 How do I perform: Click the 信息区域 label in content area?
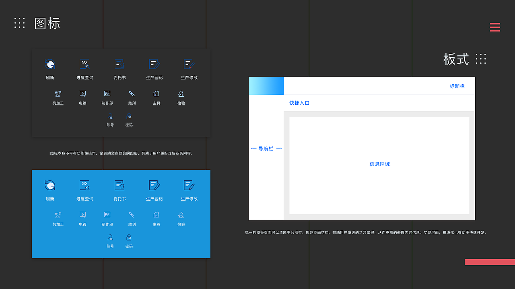[x=379, y=164]
